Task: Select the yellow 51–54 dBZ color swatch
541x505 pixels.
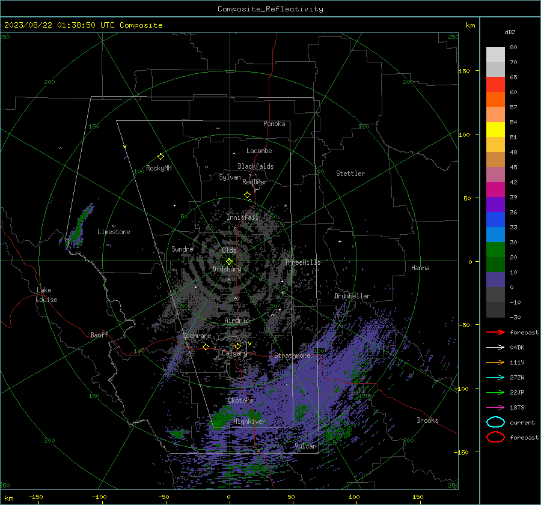Action: point(495,130)
